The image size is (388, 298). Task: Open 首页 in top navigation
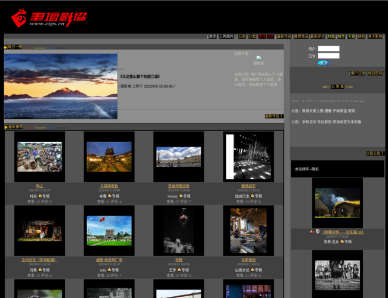tap(213, 36)
